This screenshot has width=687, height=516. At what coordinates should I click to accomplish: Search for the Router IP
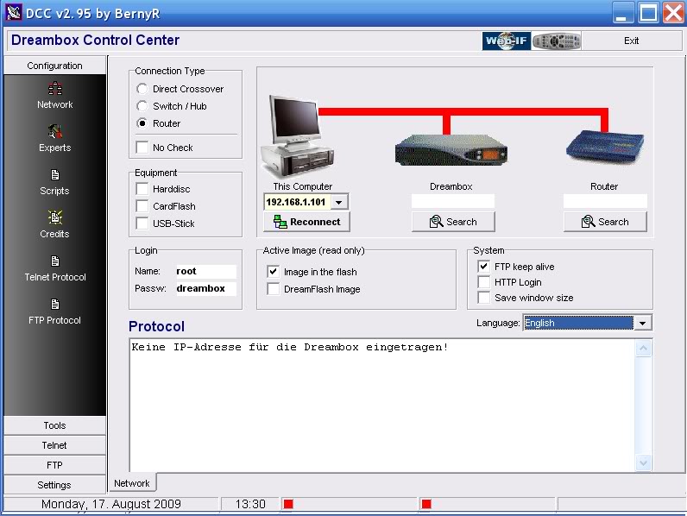coord(605,222)
